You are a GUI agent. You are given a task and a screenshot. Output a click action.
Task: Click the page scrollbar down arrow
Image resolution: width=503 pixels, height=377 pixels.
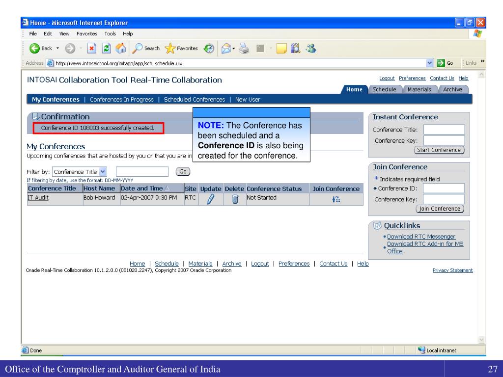pos(481,340)
